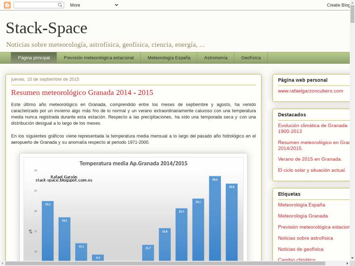
Task: Open Evolución climática de Granada 1900-2013
Action: (x=313, y=128)
